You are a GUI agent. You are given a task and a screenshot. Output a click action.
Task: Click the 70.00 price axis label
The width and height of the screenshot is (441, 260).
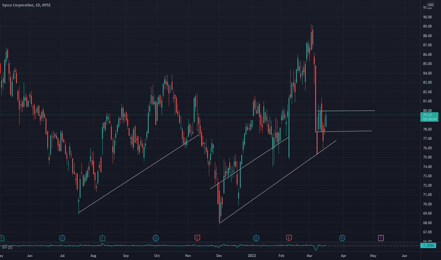point(427,204)
